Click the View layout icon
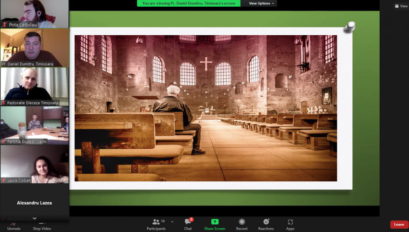The height and width of the screenshot is (232, 409). point(401,6)
